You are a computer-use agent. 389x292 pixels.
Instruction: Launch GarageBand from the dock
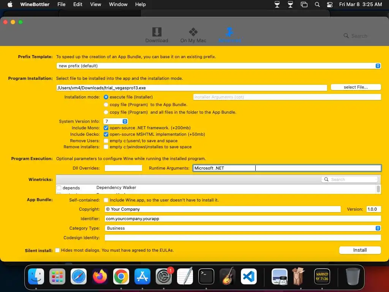pyautogui.click(x=228, y=276)
